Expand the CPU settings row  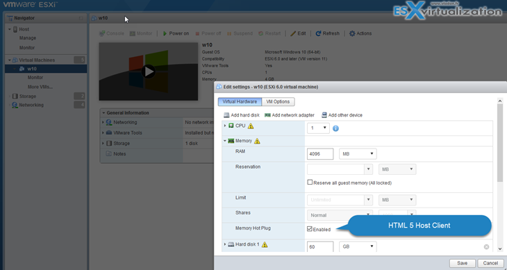(x=225, y=126)
